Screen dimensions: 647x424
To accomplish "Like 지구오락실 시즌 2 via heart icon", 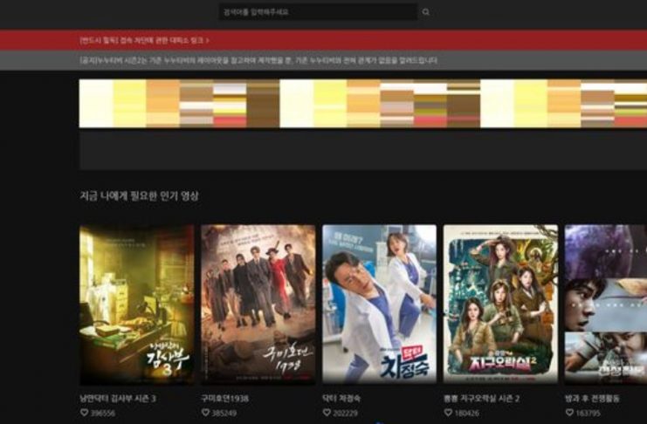I will pos(448,413).
